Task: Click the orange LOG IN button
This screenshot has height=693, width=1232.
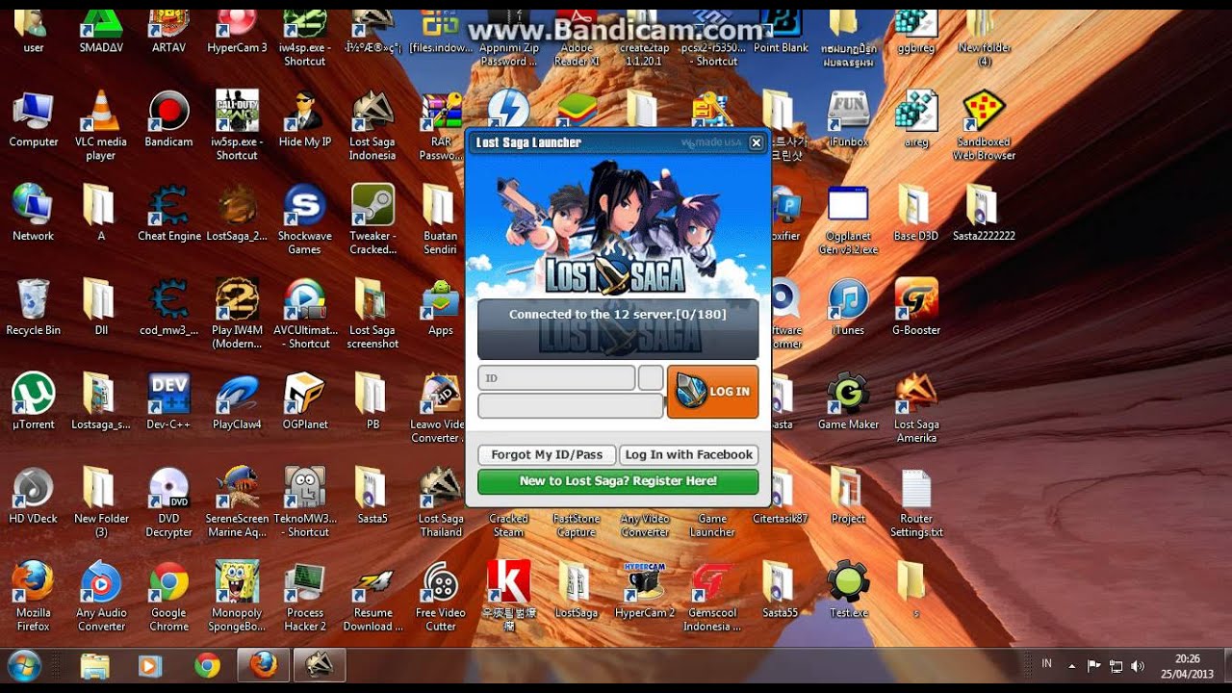Action: click(x=713, y=392)
